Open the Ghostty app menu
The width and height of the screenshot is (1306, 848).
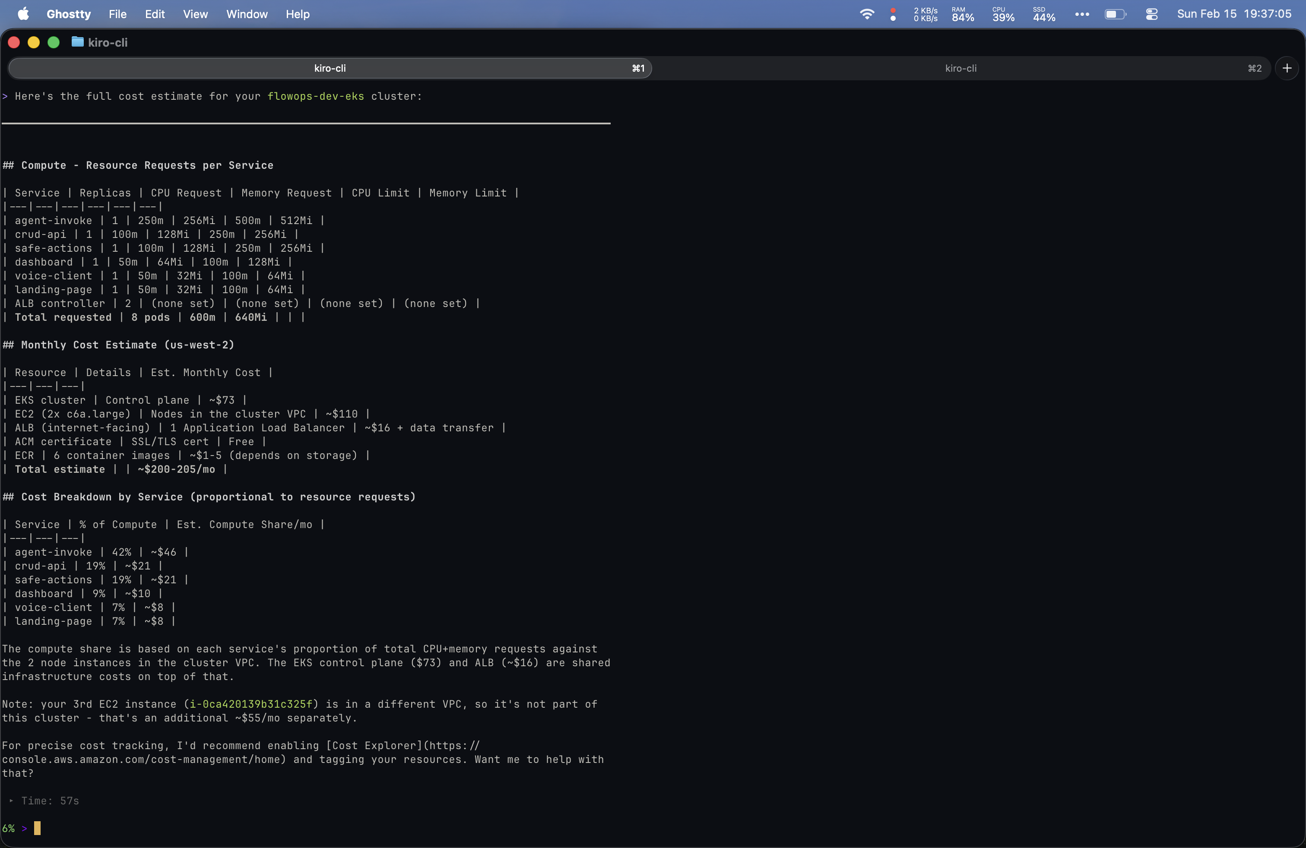pos(69,14)
